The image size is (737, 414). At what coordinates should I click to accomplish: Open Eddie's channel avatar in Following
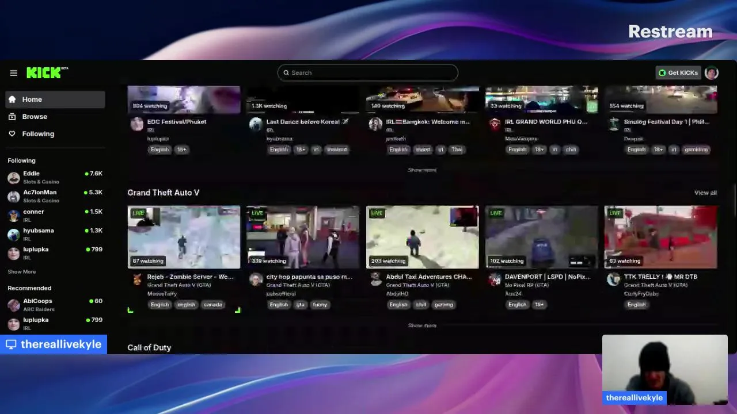coord(14,177)
